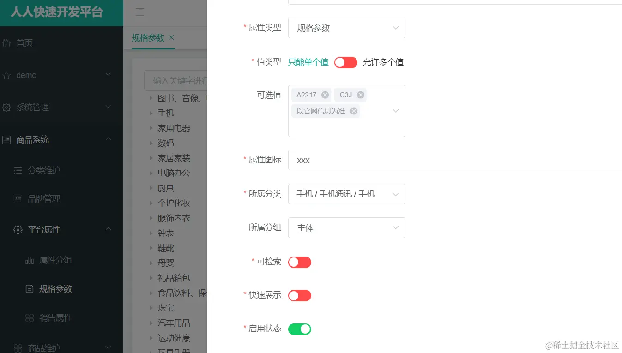The width and height of the screenshot is (622, 353).
Task: Close the 规格参数 tab
Action: pyautogui.click(x=171, y=37)
